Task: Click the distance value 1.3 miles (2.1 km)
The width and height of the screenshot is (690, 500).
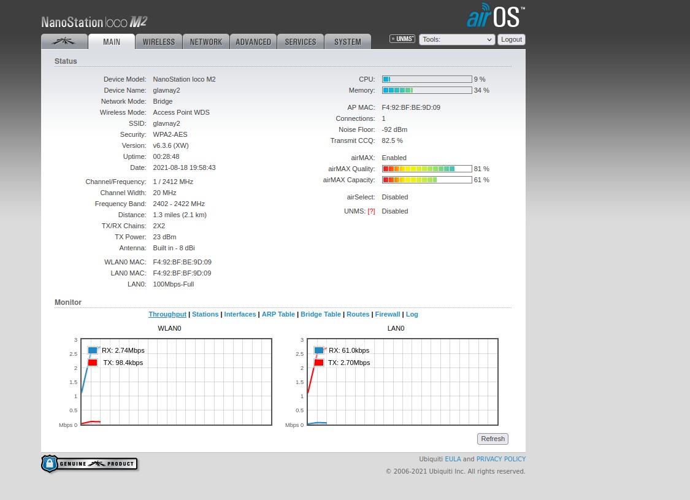Action: click(x=180, y=215)
